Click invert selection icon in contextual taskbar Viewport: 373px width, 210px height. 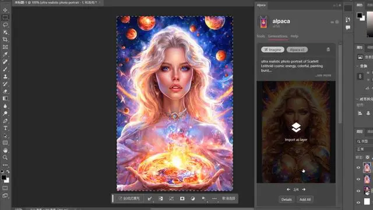click(161, 198)
